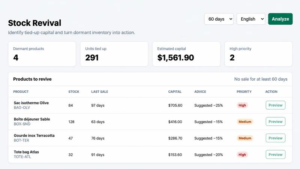
Task: Select product name Tote bag Atlas
Action: (x=26, y=152)
